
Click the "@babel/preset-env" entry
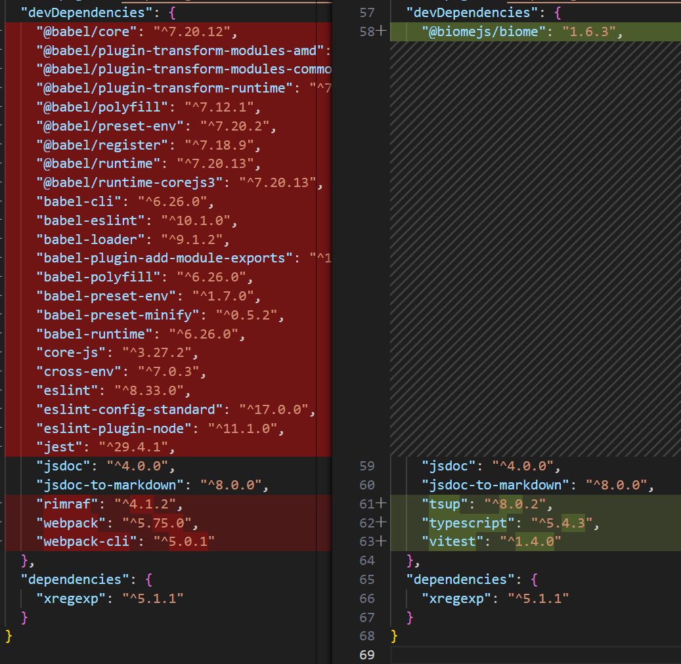click(x=156, y=126)
